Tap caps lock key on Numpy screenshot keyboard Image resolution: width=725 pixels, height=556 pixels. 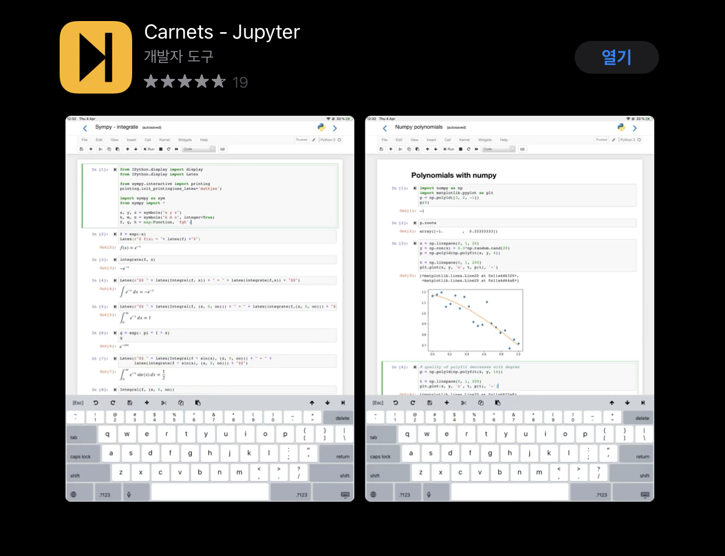(x=383, y=454)
